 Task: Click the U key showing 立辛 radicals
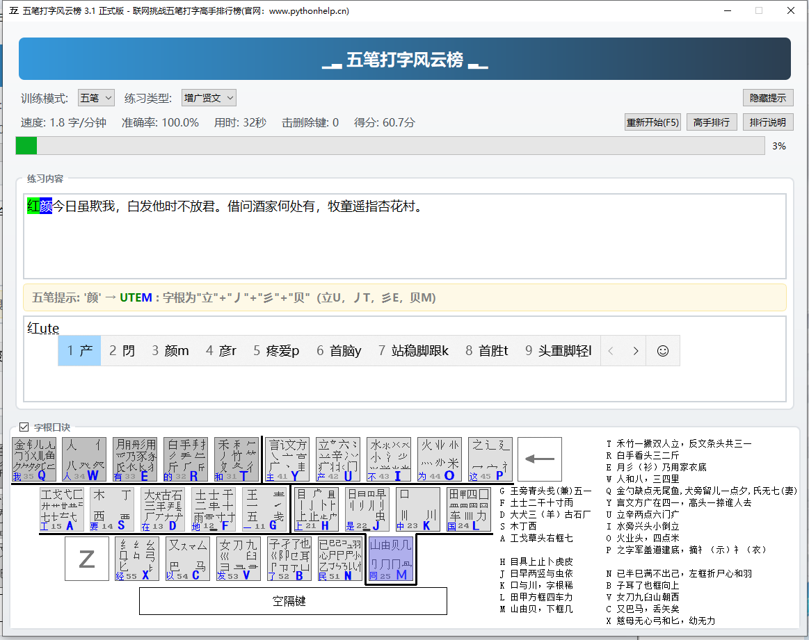coord(337,458)
